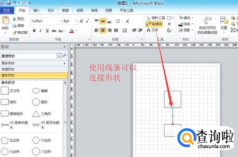Viewport: 238px width, 157px height.
Task: Pick the Square (正方形) shape
Action: (10, 91)
